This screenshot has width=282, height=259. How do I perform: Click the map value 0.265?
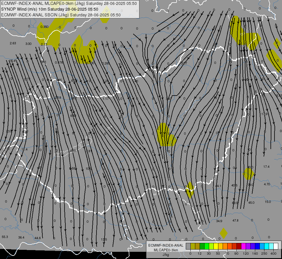pos(106,63)
